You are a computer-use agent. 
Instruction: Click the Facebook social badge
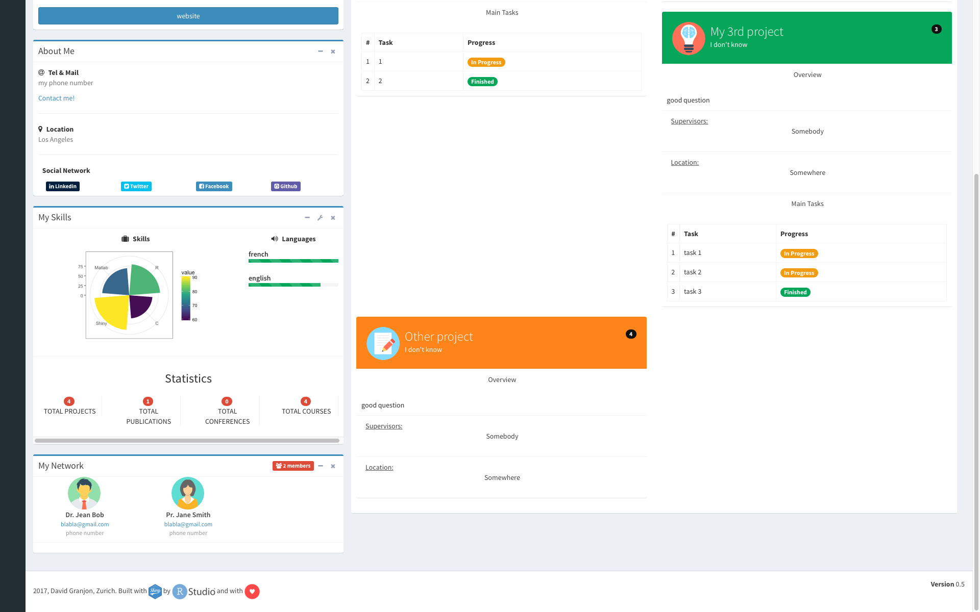(214, 186)
